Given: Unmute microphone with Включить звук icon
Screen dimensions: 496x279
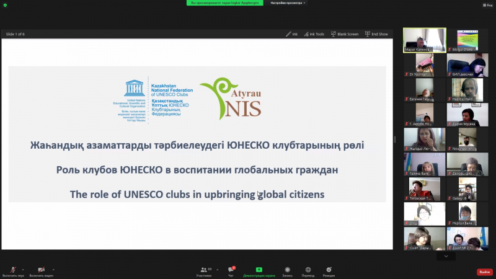Looking at the screenshot, I should point(12,270).
